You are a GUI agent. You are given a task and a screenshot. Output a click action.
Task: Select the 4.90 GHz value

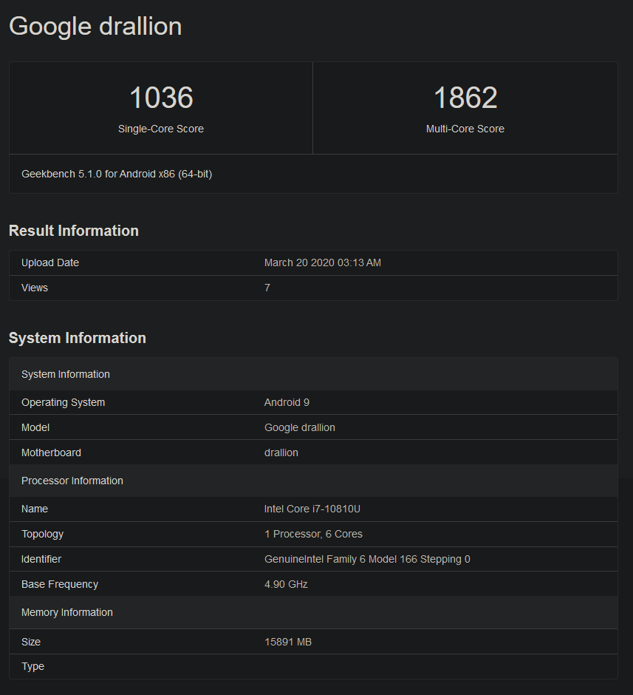(x=286, y=585)
